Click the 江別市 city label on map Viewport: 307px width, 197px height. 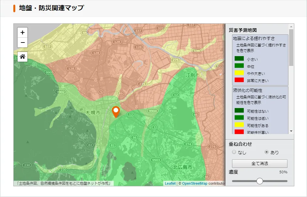click(193, 75)
